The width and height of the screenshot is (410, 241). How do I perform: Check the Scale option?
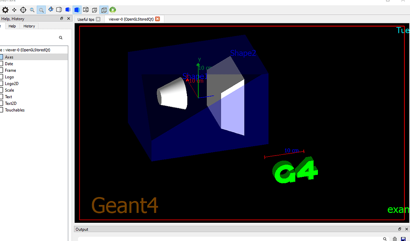click(x=2, y=90)
